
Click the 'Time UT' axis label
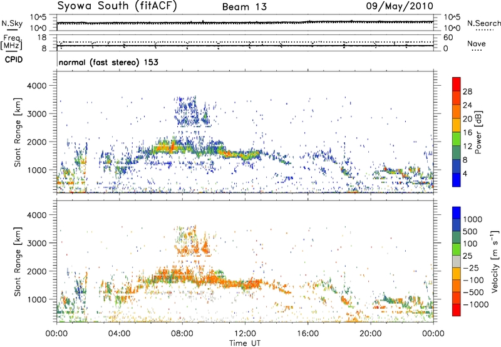coord(245,343)
